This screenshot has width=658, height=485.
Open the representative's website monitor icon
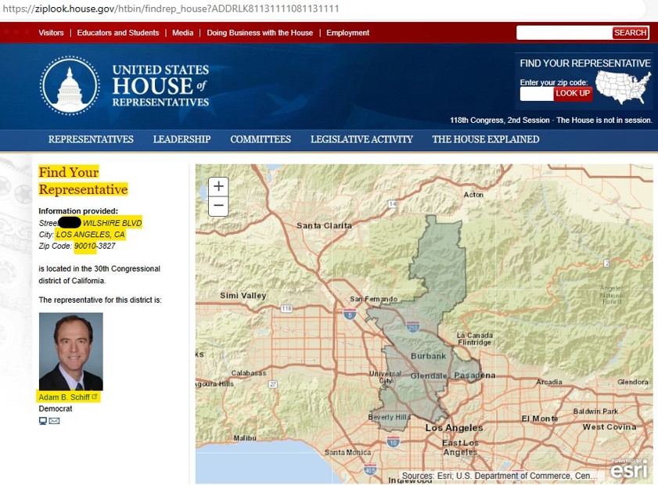(43, 421)
